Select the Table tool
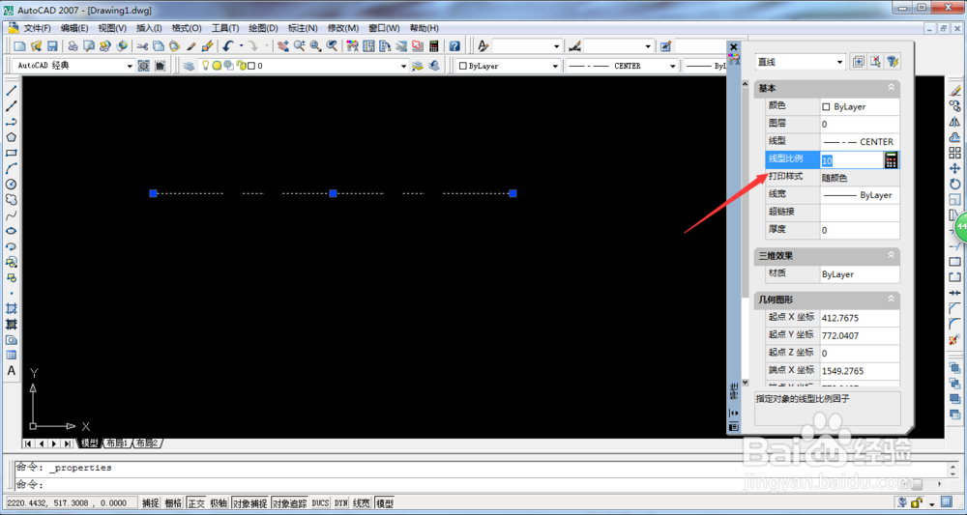This screenshot has width=967, height=515. 11,356
